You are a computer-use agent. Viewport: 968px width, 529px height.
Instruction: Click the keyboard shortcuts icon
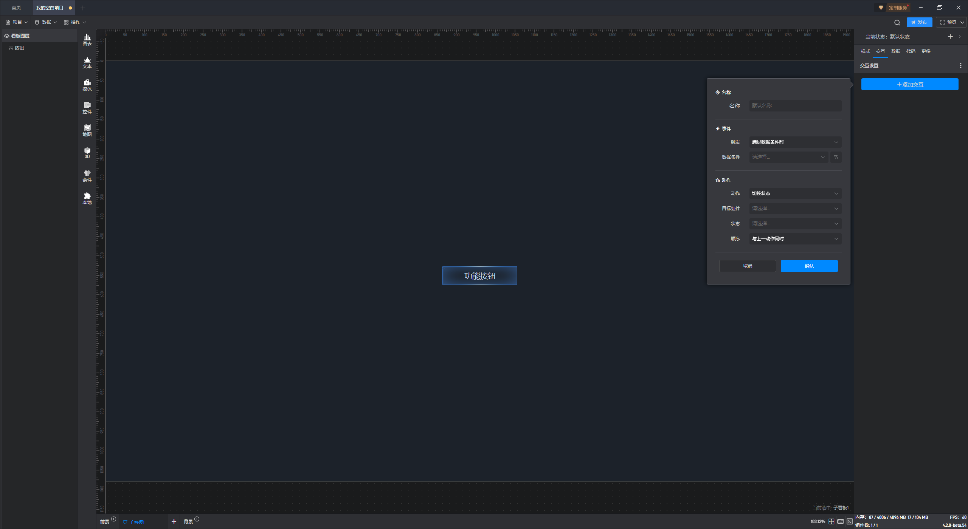click(x=841, y=521)
